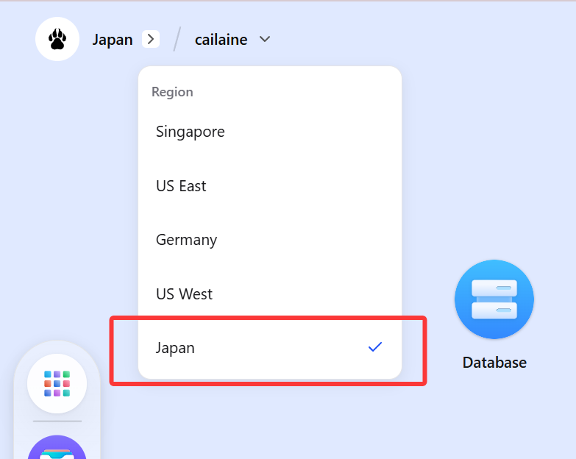Choose Germany from the region list
The width and height of the screenshot is (576, 459).
186,240
